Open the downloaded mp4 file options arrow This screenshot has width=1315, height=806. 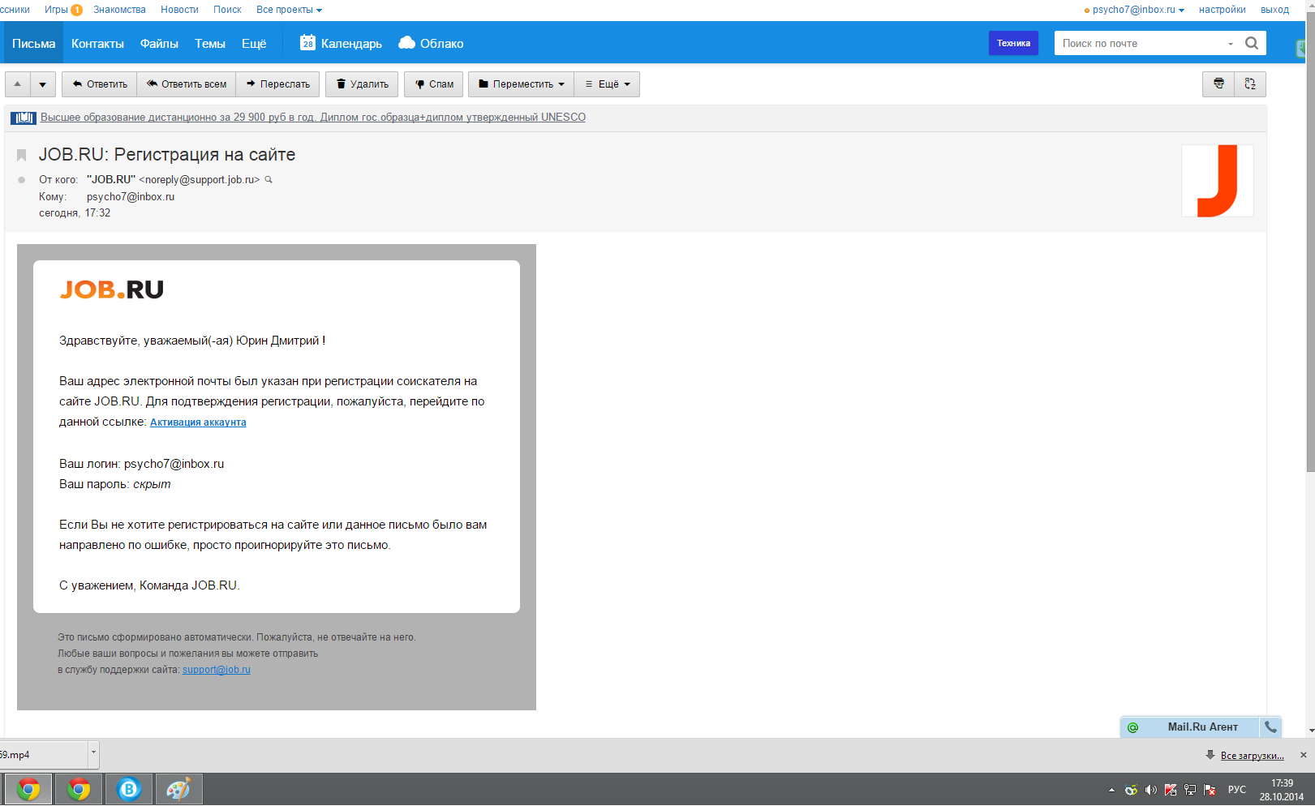[x=93, y=753]
